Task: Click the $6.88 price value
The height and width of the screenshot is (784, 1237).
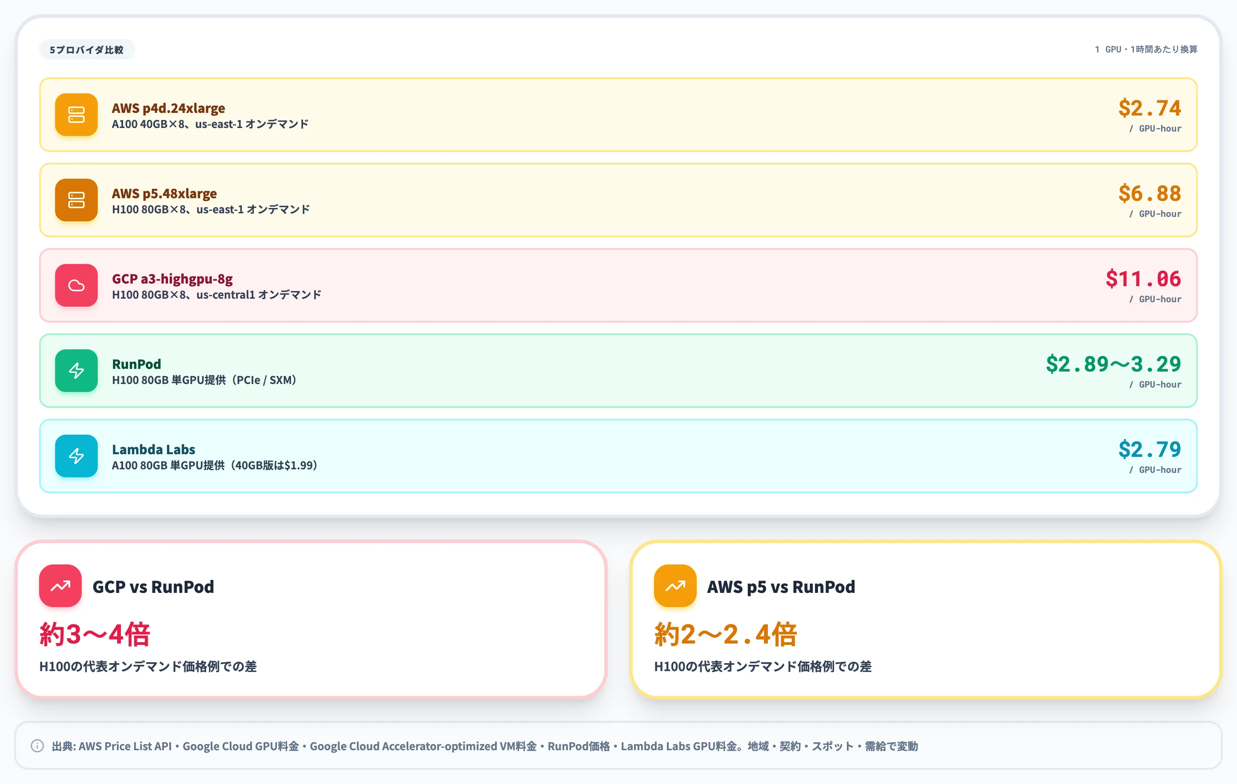Action: pos(1149,193)
